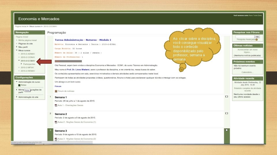Hide the Próximos eventos block icon

tap(261, 62)
